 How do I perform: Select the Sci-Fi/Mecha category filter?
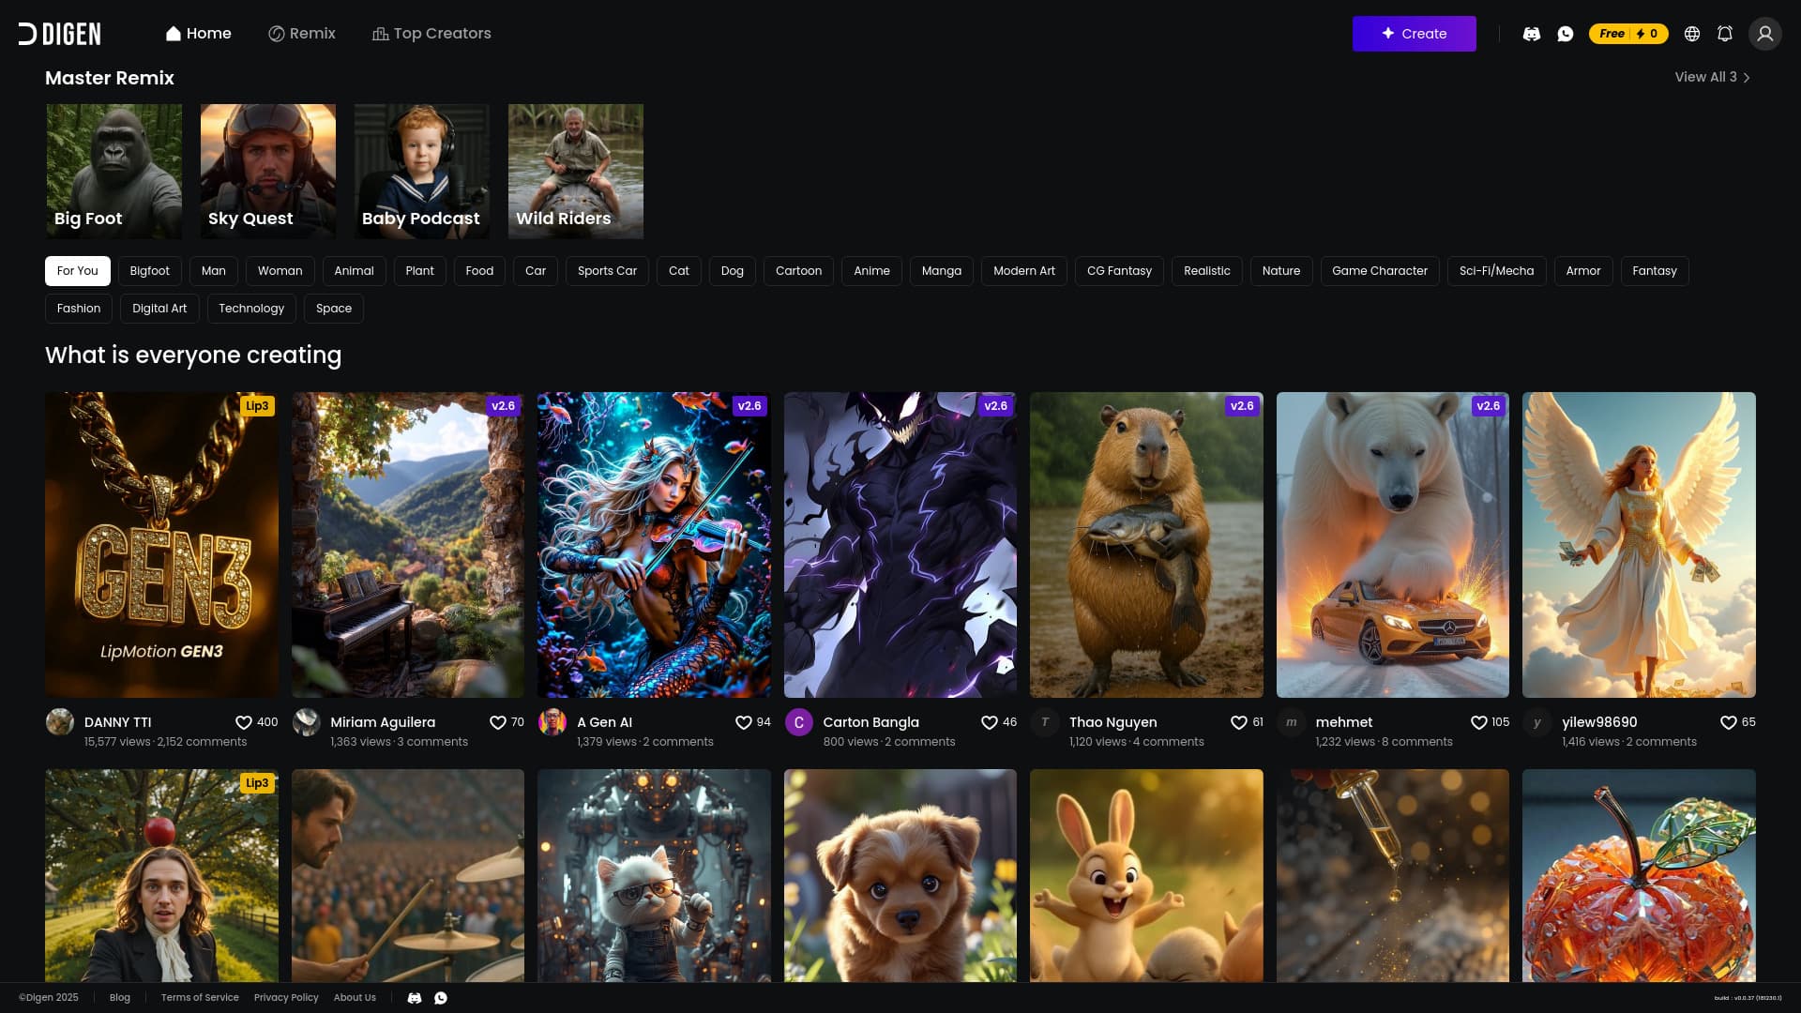(x=1496, y=270)
